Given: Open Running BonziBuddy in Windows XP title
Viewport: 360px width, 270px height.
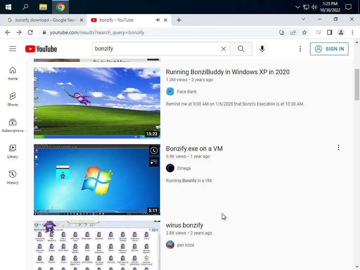Looking at the screenshot, I should [x=227, y=72].
